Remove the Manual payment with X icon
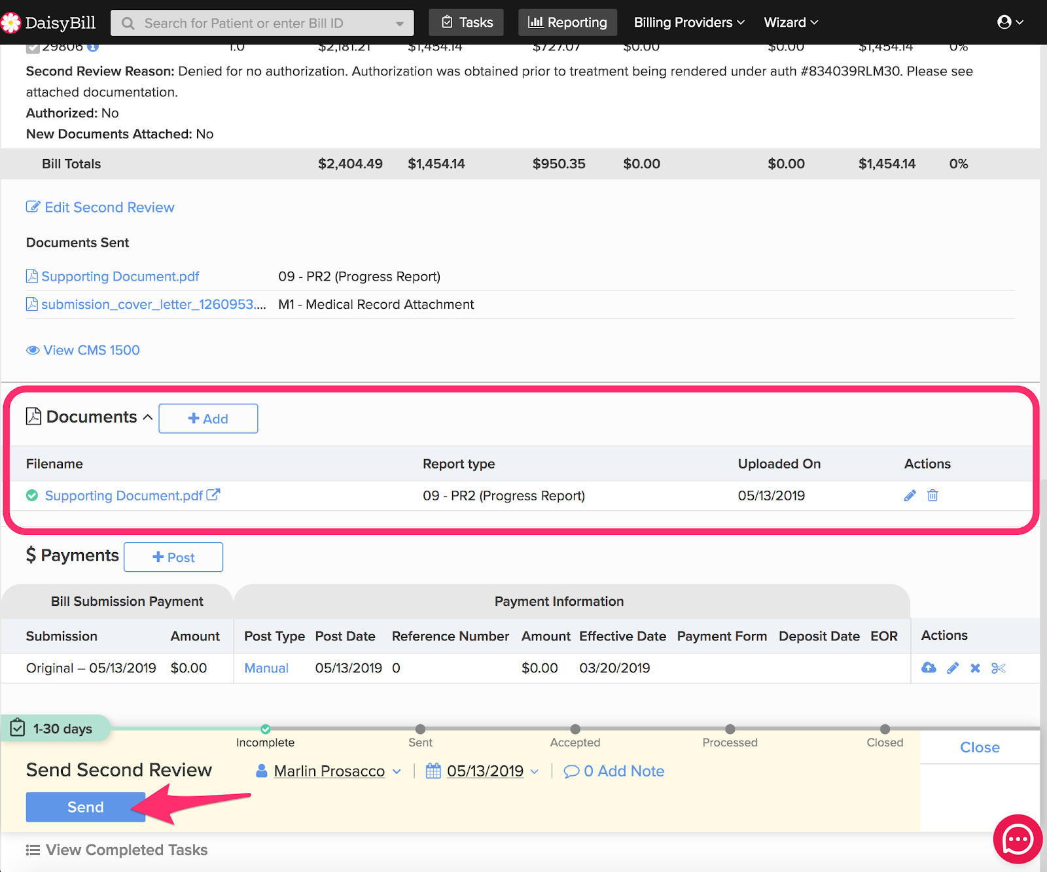This screenshot has height=872, width=1047. [x=975, y=668]
